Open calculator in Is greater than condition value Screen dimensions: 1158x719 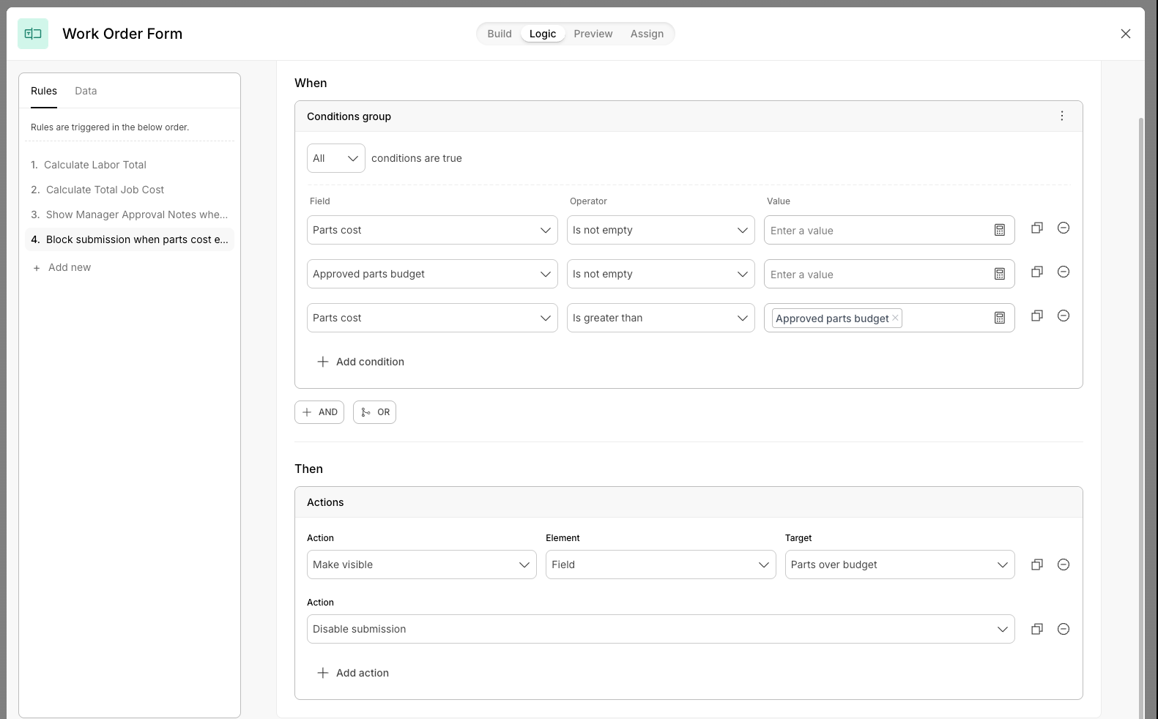(x=1000, y=318)
